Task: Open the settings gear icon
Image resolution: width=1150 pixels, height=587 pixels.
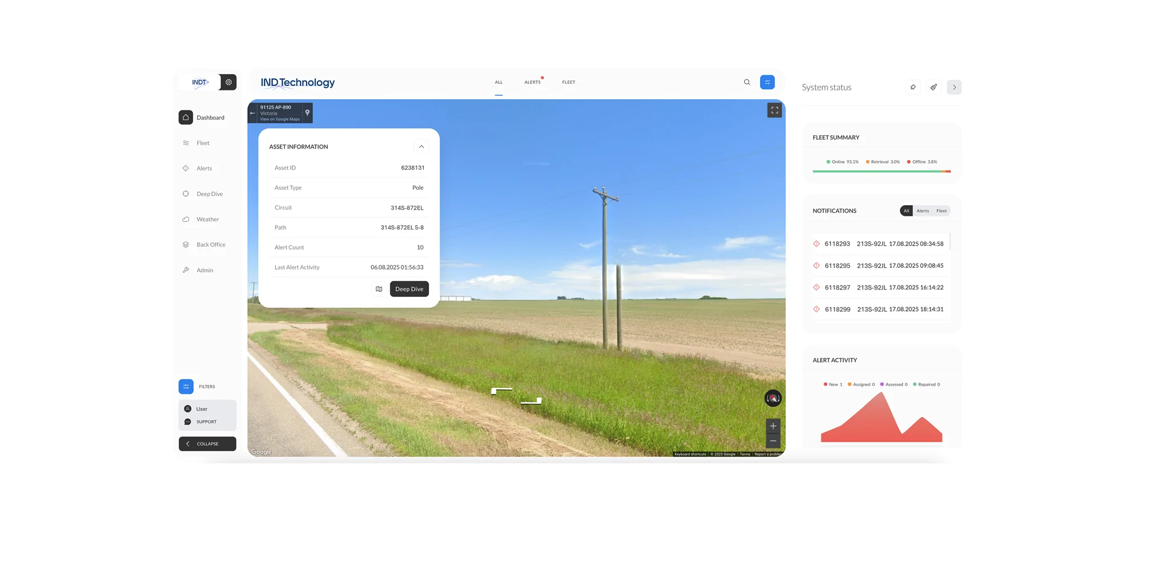Action: point(229,82)
